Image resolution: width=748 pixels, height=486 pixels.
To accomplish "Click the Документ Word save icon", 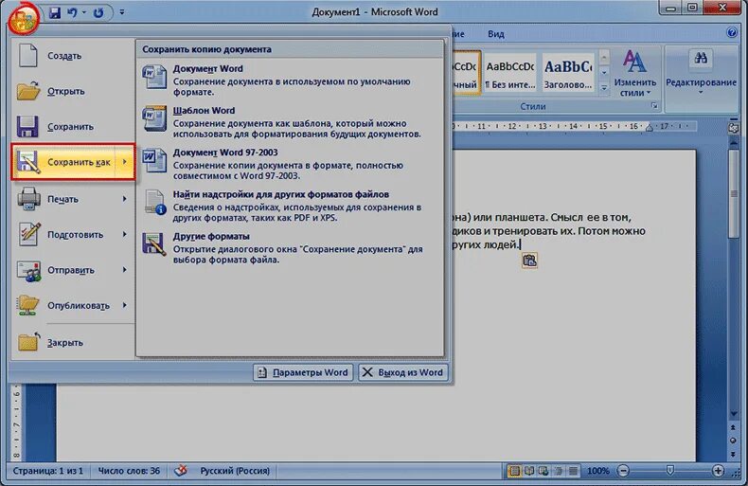I will (x=154, y=78).
